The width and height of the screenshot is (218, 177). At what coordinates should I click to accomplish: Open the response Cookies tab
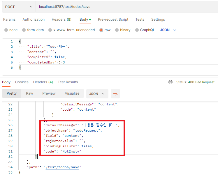click(22, 82)
